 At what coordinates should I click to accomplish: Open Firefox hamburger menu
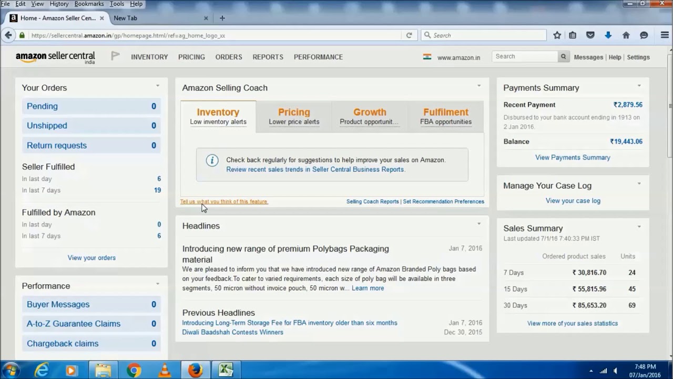click(x=665, y=35)
